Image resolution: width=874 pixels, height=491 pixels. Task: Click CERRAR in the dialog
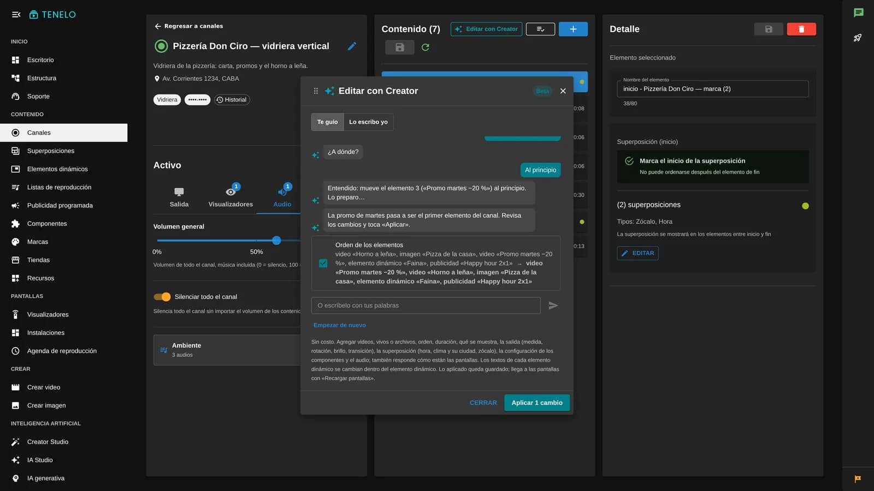[x=483, y=403]
